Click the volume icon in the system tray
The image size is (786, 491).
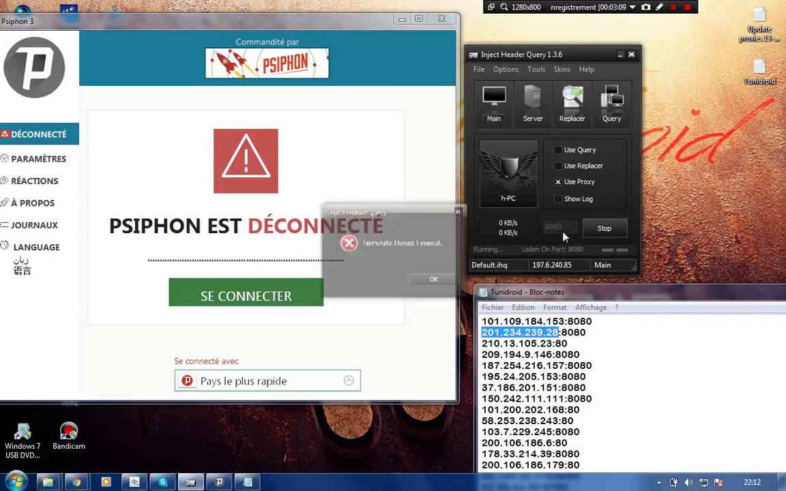(x=688, y=483)
